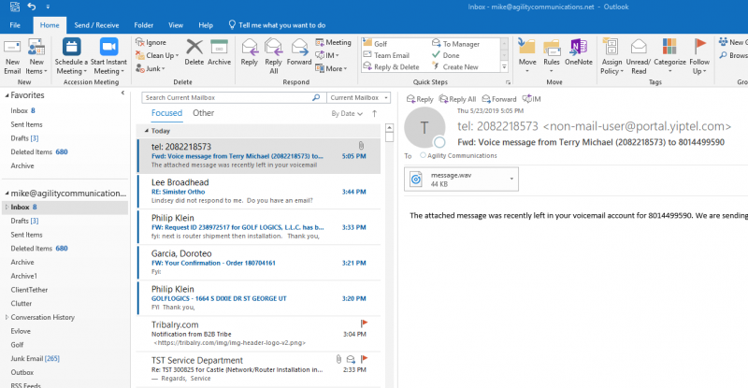
Task: Open the Help tab
Action: click(x=206, y=25)
